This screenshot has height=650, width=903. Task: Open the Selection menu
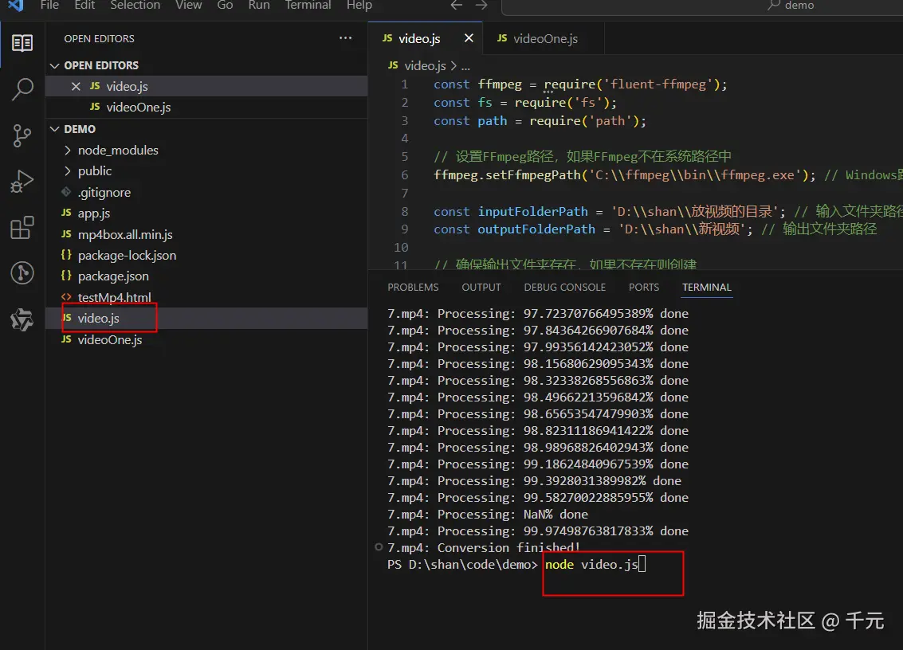[135, 6]
